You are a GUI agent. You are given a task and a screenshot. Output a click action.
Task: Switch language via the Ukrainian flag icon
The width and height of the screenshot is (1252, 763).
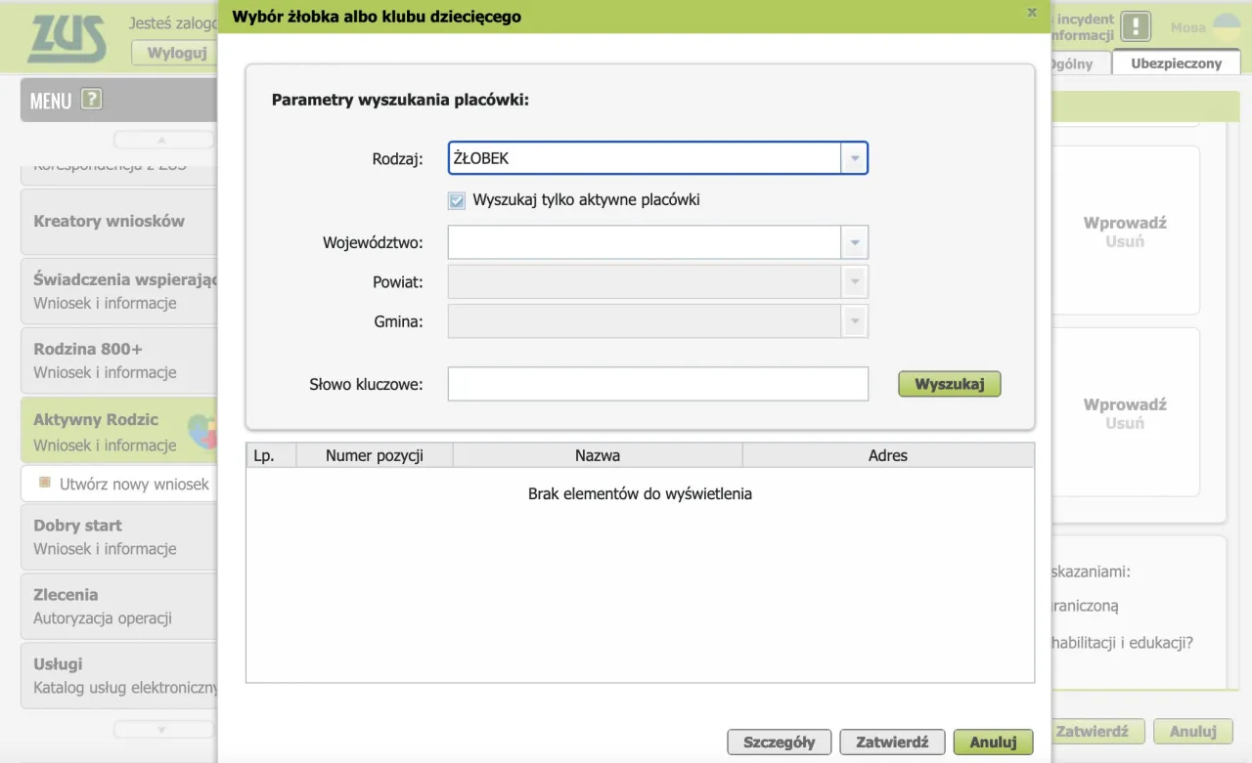click(1226, 27)
